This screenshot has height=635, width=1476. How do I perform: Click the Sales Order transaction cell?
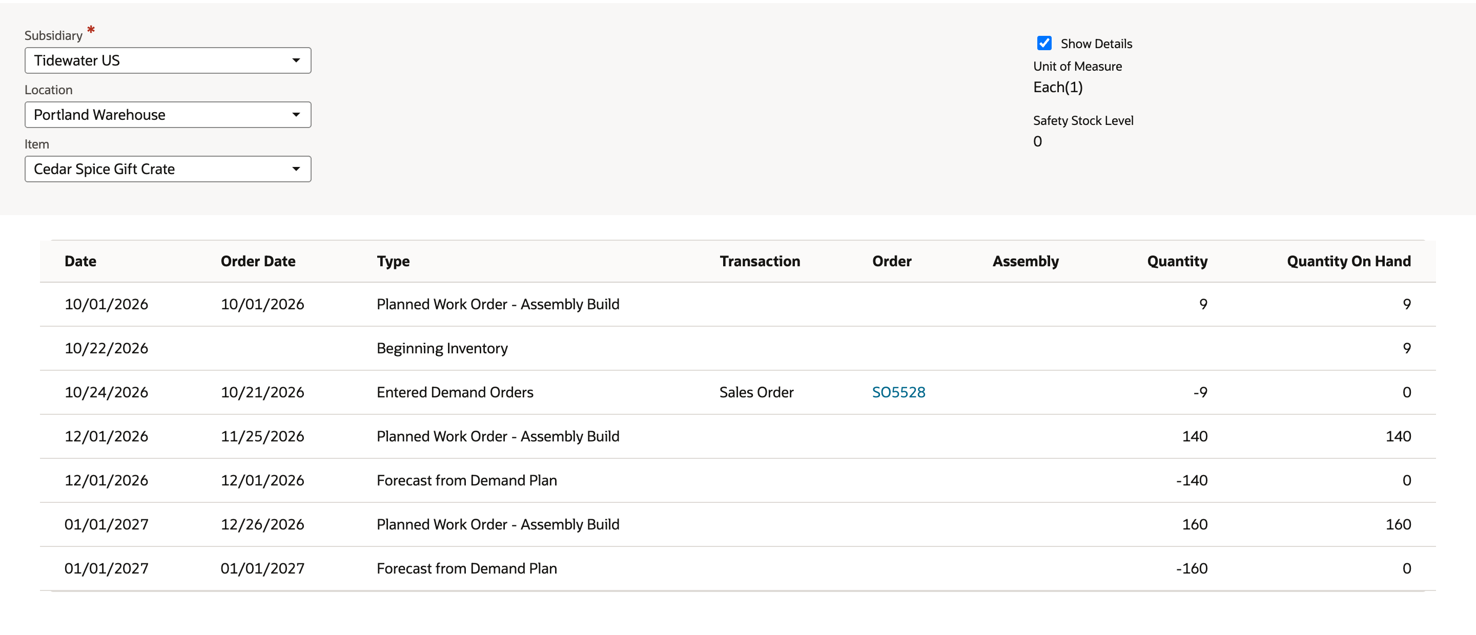(756, 392)
